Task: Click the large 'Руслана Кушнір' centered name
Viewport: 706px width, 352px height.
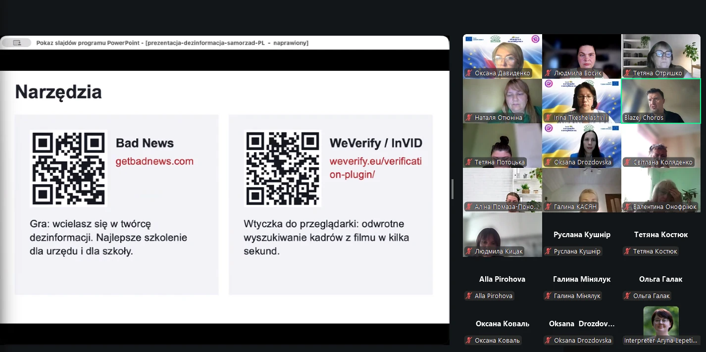Action: 582,235
